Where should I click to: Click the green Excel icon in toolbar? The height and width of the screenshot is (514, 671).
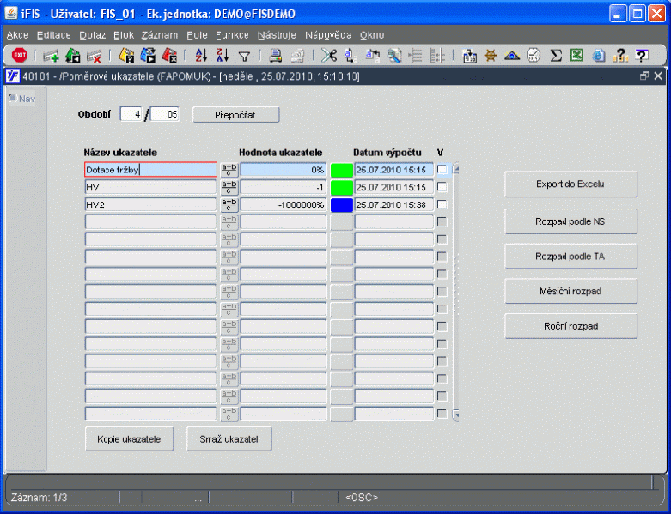point(576,56)
